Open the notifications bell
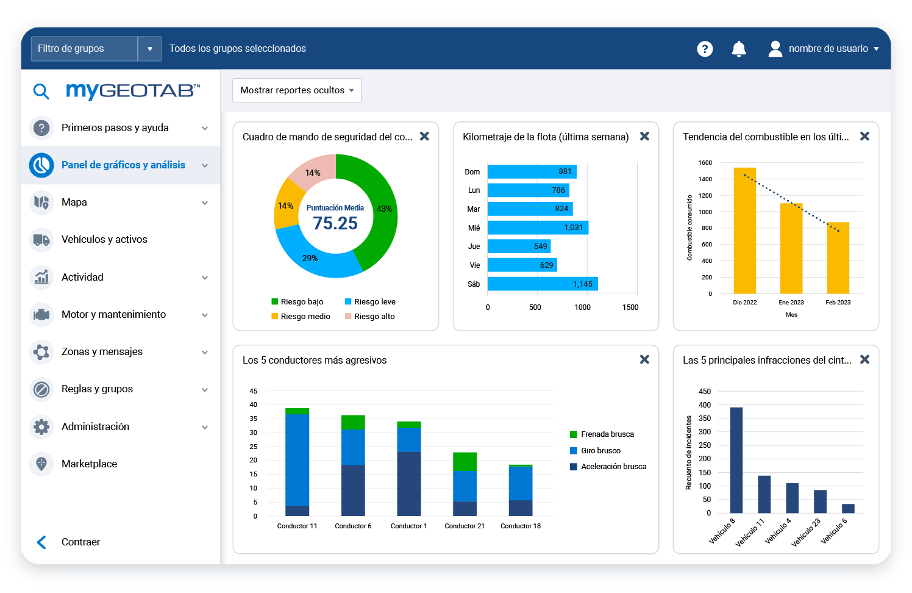 739,49
